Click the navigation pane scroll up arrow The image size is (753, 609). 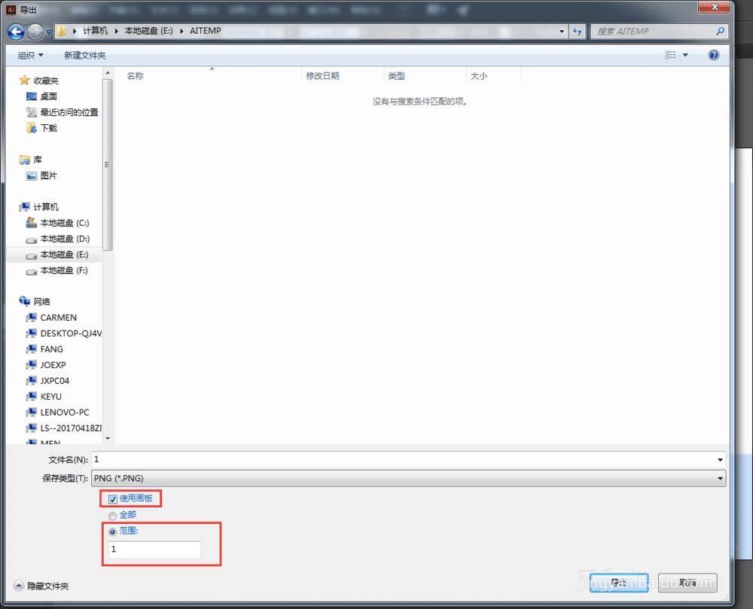coord(108,73)
